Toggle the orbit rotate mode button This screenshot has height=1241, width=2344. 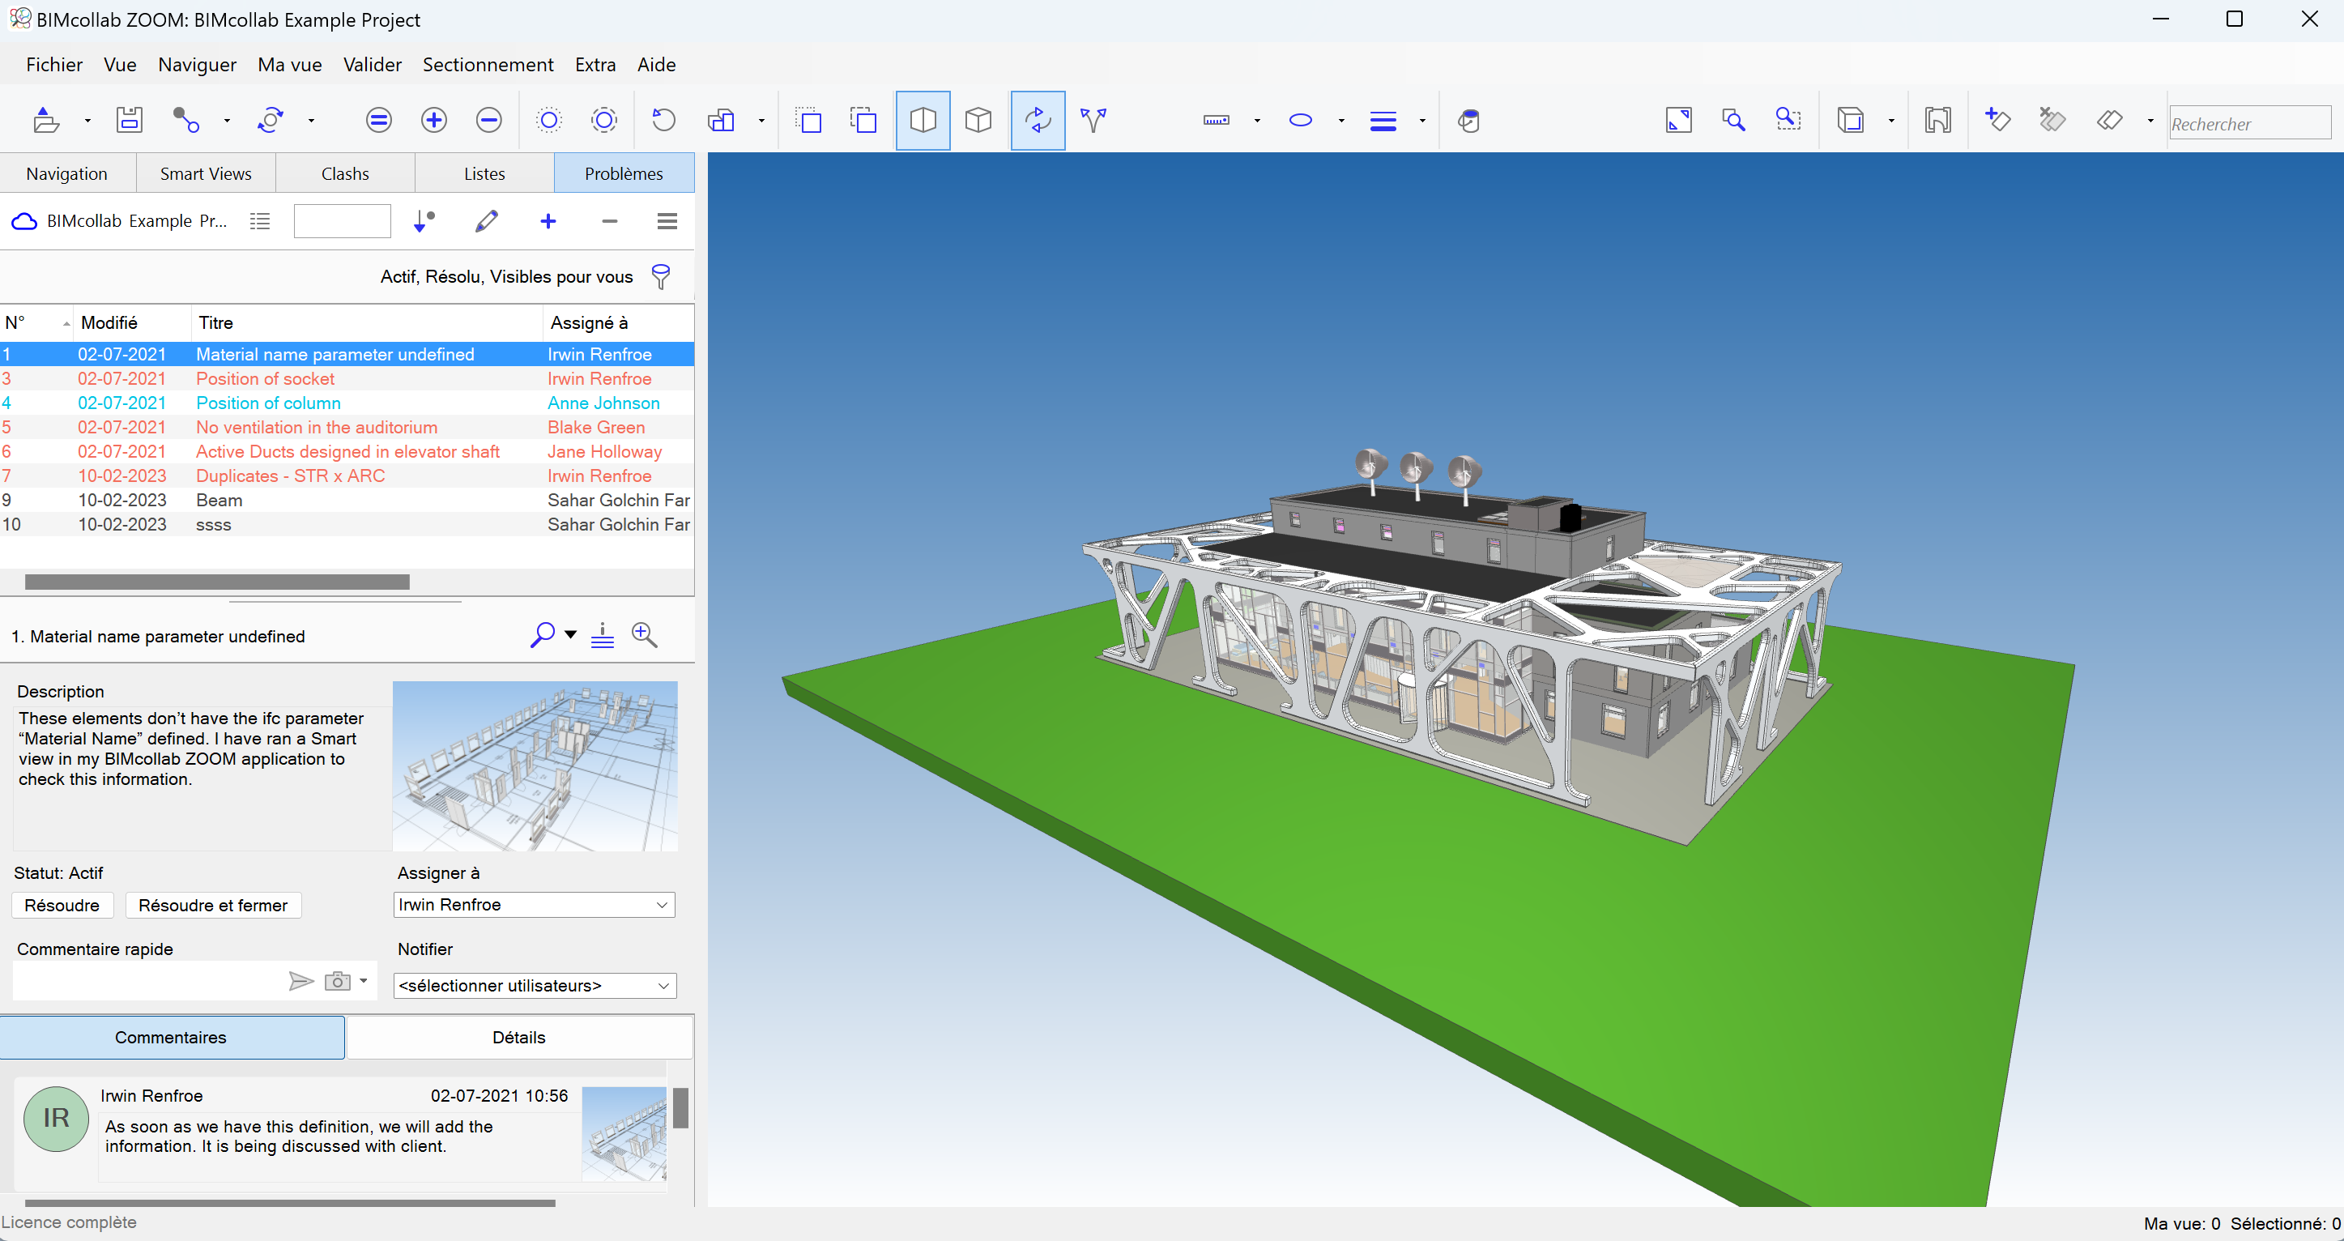1038,120
